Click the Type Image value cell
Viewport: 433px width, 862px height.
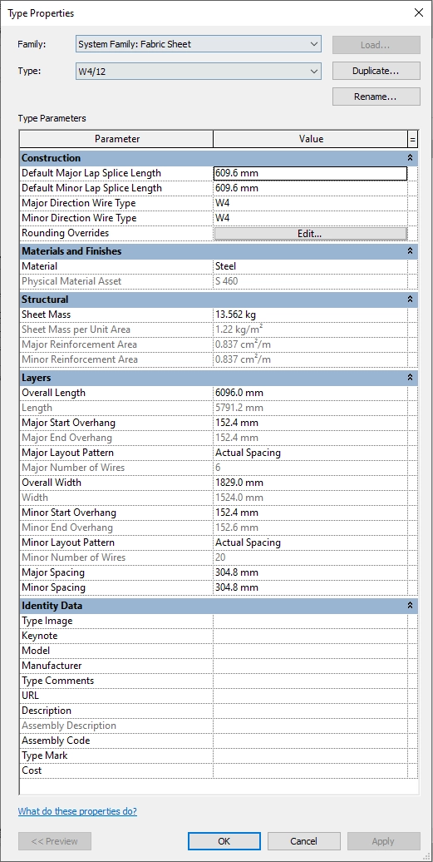tap(310, 621)
